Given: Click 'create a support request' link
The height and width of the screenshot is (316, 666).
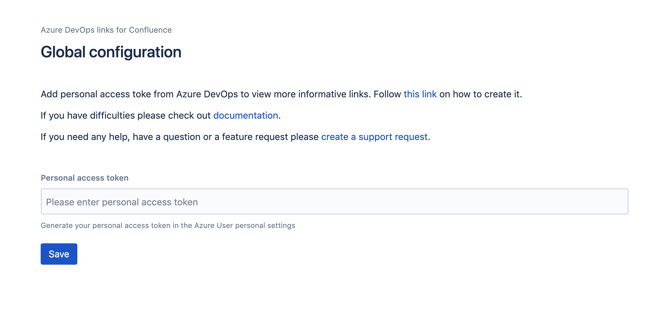Looking at the screenshot, I should click(374, 137).
